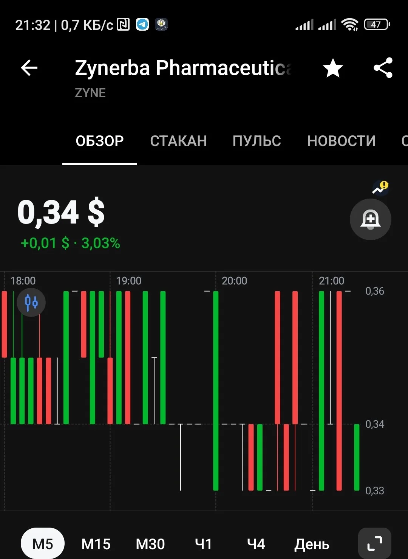Screen dimensions: 408x559
Task: Tap the Zynerba Pharmaceuticals title
Action: pos(183,68)
